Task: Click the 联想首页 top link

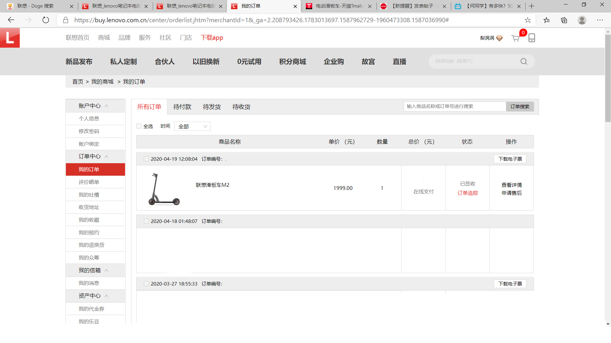Action: 77,37
